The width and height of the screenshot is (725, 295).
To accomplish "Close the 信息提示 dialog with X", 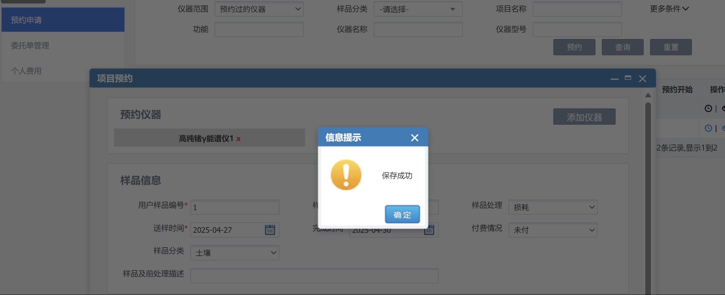I will click(x=414, y=138).
